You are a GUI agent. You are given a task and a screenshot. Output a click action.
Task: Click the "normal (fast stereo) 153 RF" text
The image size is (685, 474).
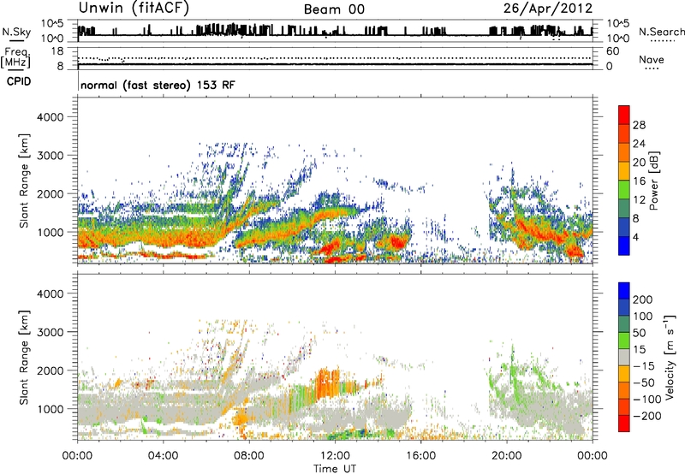(158, 85)
